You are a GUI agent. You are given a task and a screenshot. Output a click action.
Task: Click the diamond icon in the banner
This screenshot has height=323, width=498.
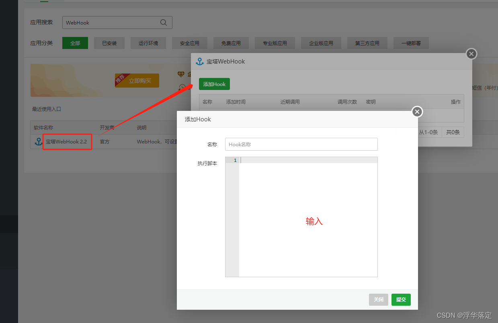click(181, 74)
